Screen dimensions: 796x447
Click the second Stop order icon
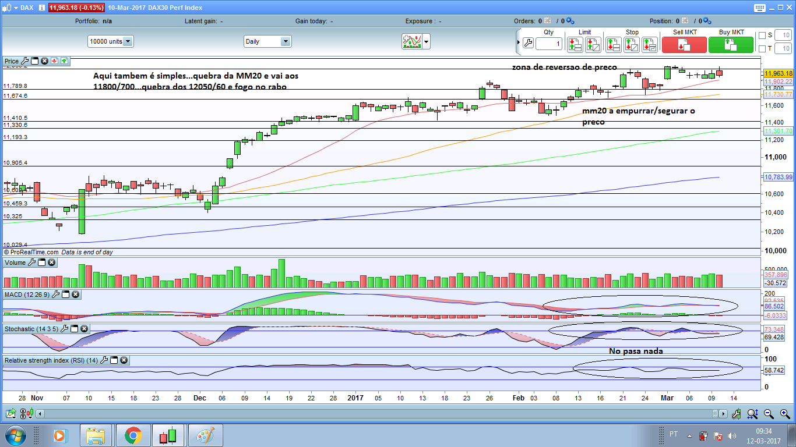(x=632, y=44)
